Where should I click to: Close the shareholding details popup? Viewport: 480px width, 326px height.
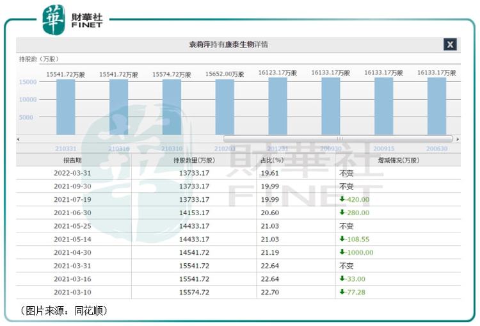point(450,44)
